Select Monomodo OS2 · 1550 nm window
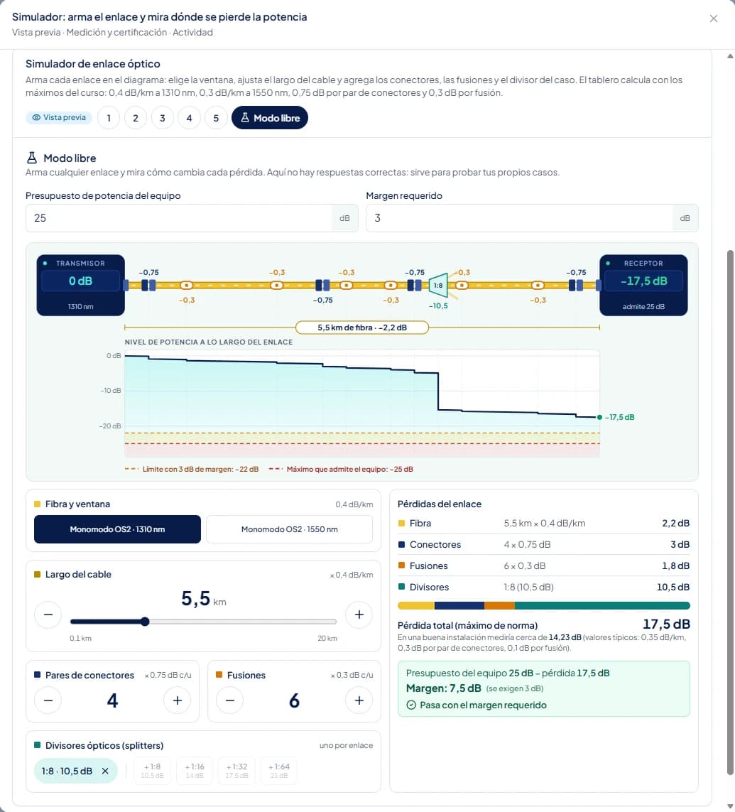Image resolution: width=735 pixels, height=812 pixels. (x=289, y=529)
